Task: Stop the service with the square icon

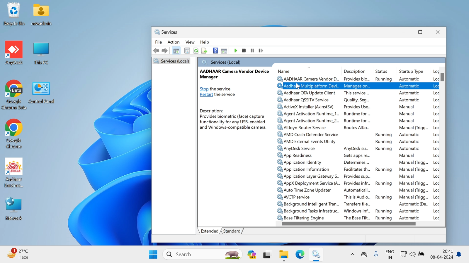Action: point(244,51)
